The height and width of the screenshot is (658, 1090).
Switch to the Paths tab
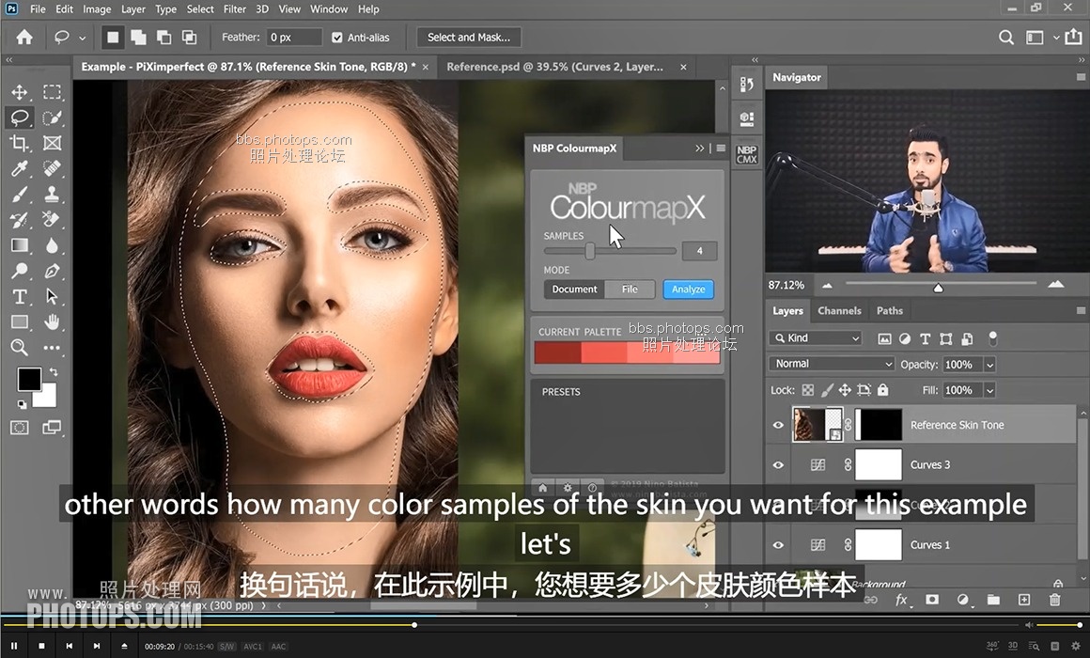click(889, 311)
